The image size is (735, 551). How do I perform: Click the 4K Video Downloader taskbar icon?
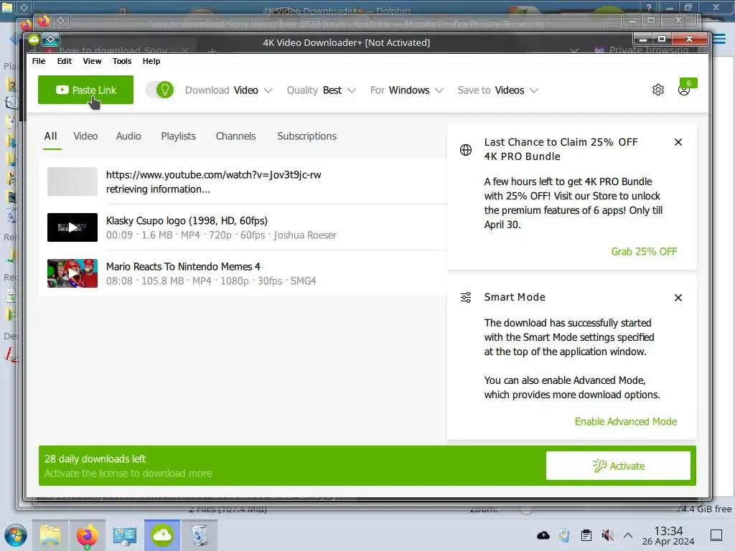coord(162,535)
